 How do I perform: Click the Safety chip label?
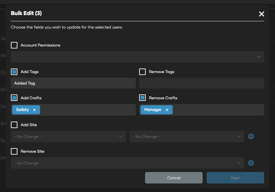tap(22, 110)
